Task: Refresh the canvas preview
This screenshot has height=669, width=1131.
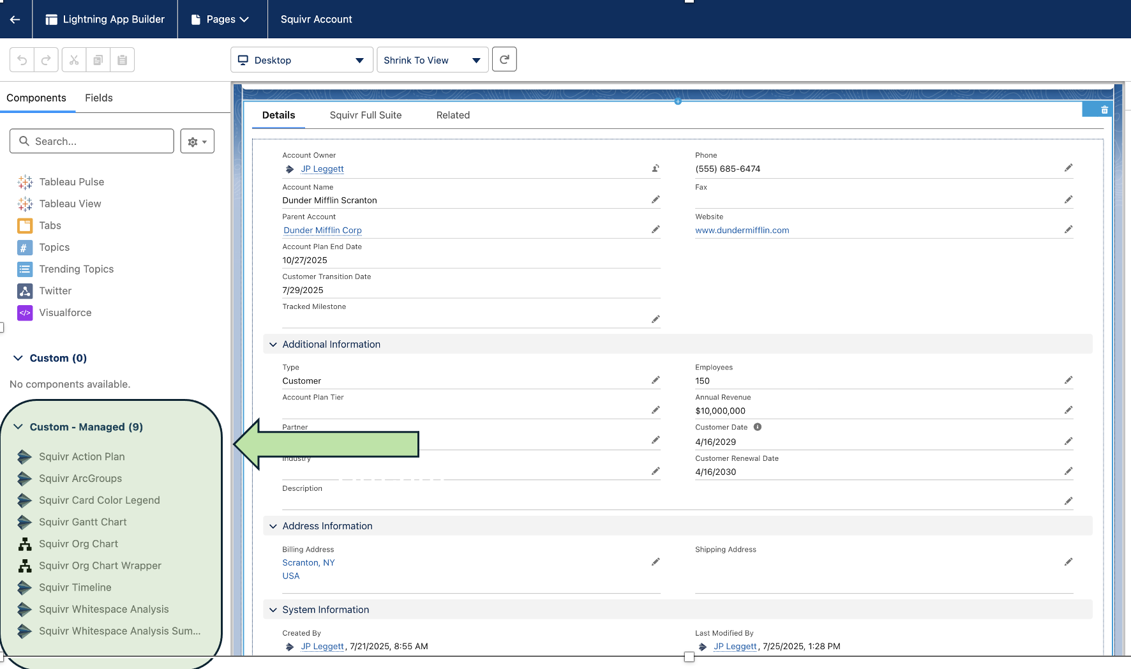Action: pos(504,59)
